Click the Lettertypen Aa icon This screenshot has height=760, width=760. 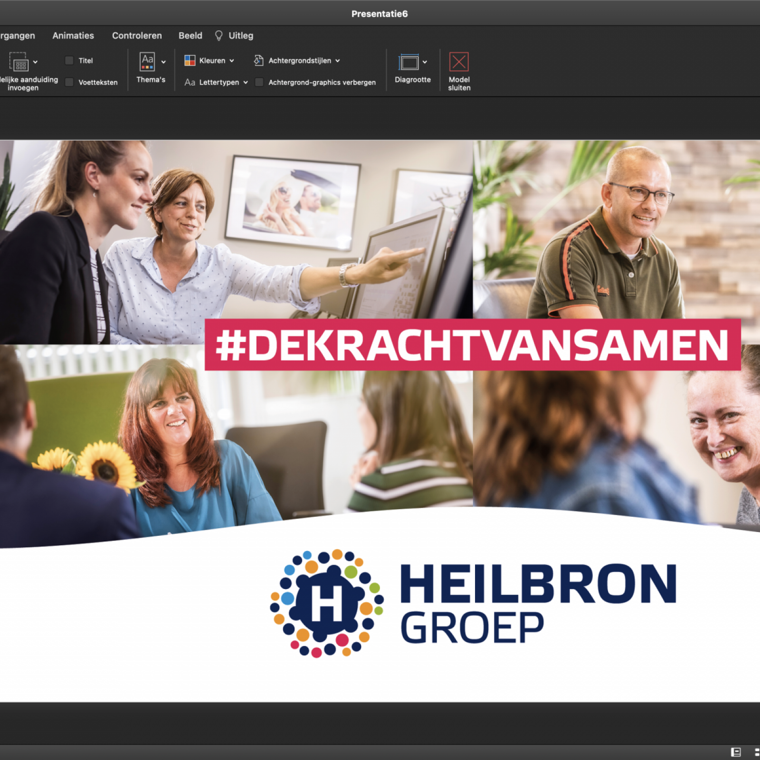tap(190, 82)
